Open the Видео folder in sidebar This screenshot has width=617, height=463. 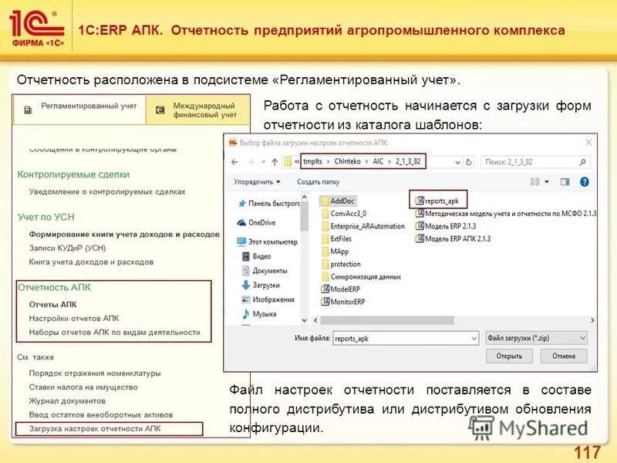256,256
